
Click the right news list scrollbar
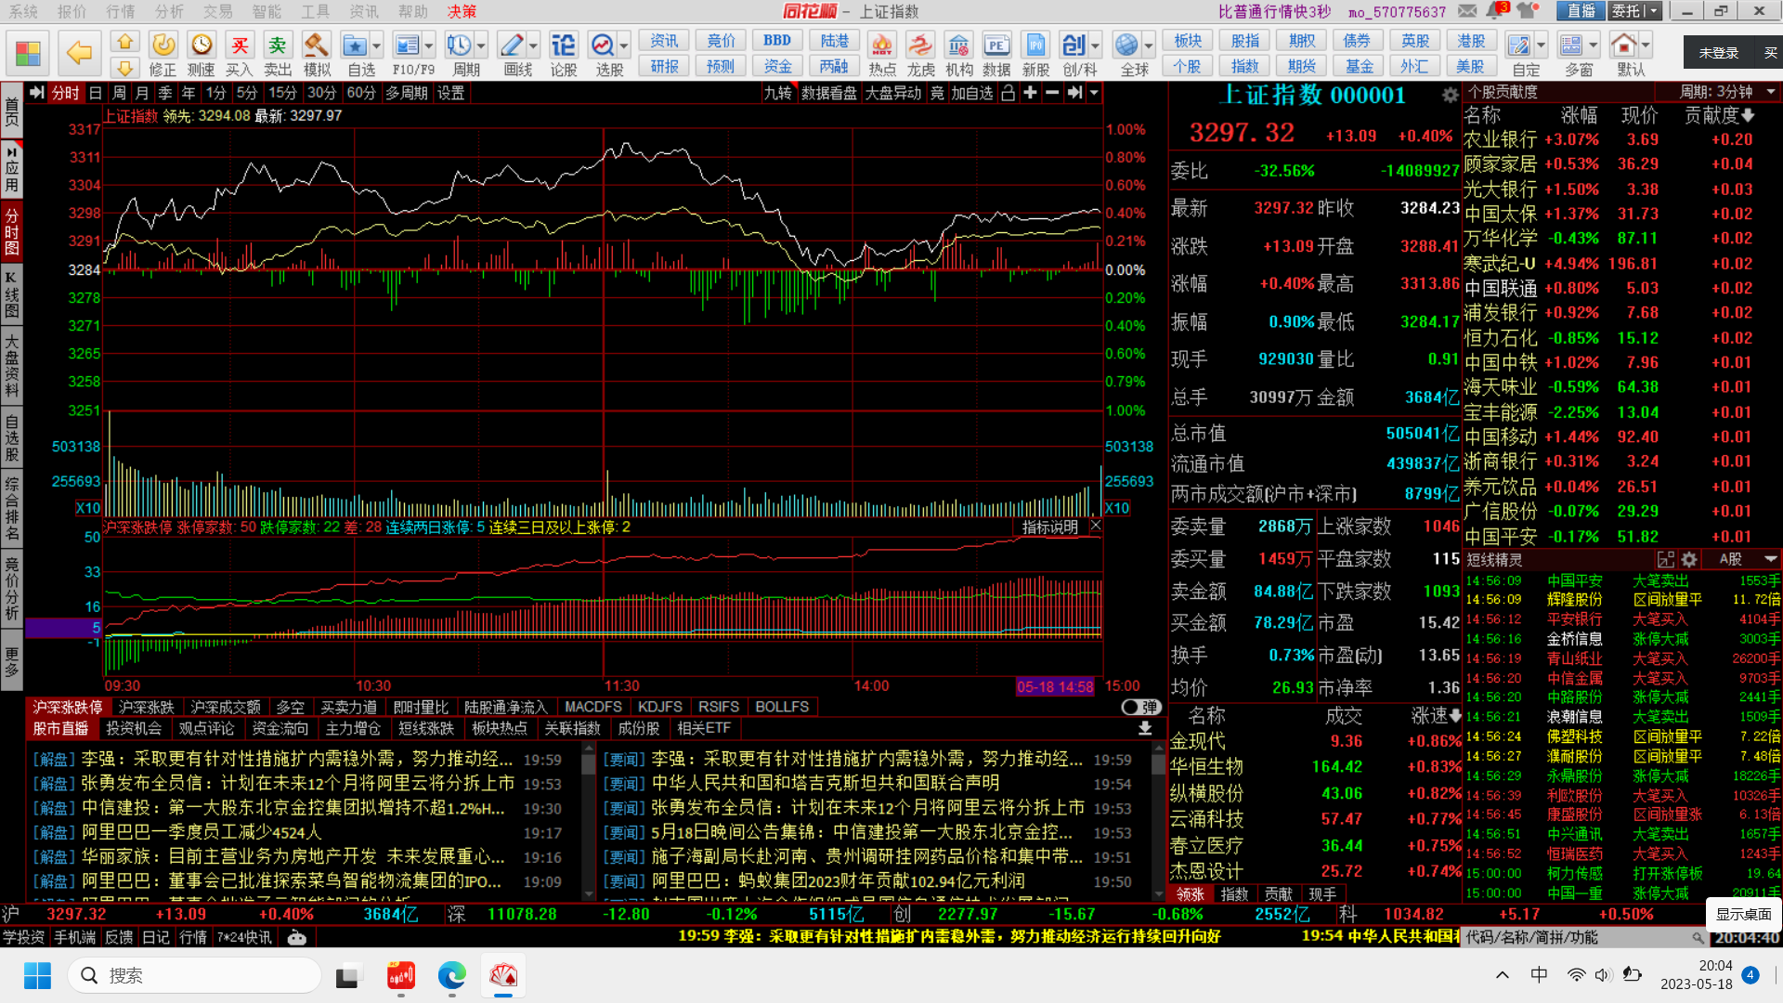click(1158, 821)
